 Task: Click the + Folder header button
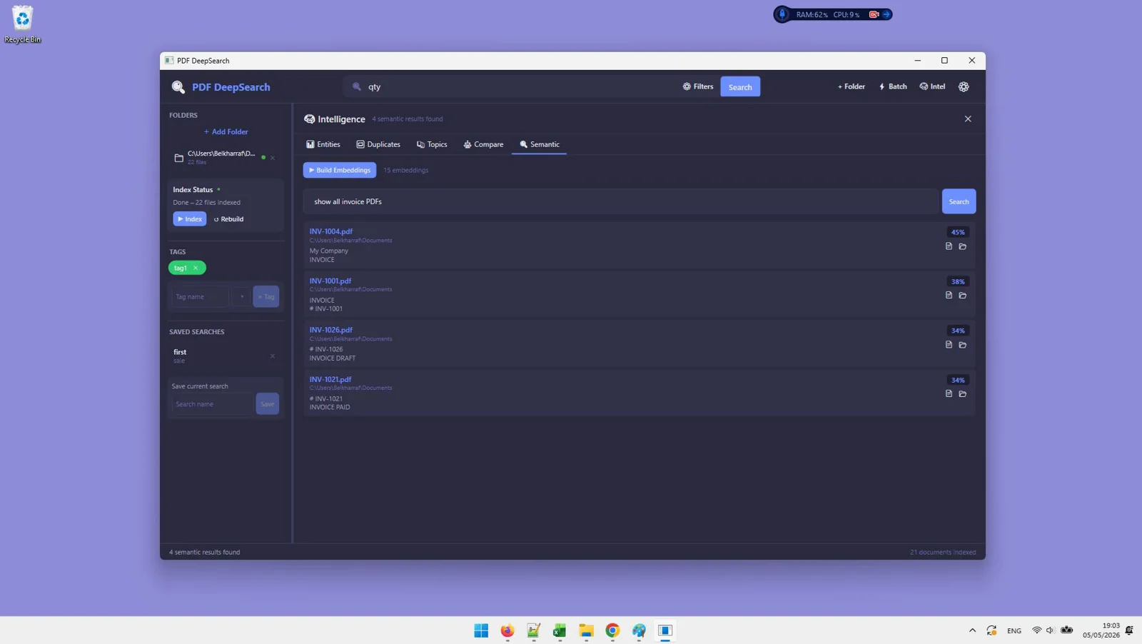pos(851,86)
